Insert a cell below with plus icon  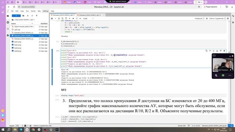point(55,18)
